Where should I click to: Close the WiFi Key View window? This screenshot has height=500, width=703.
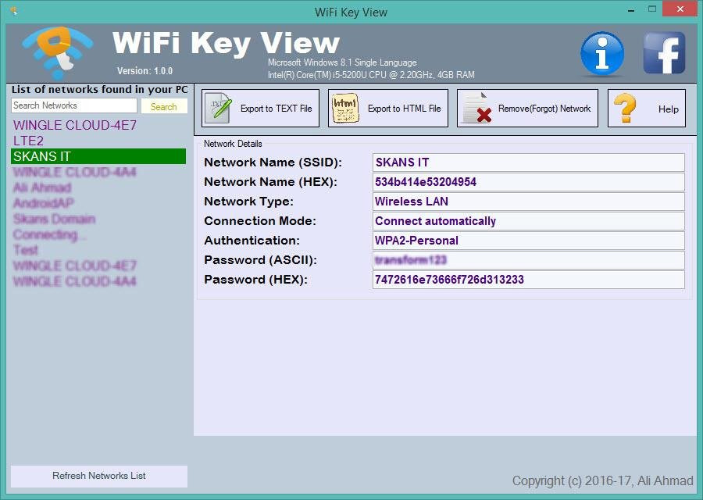click(680, 9)
